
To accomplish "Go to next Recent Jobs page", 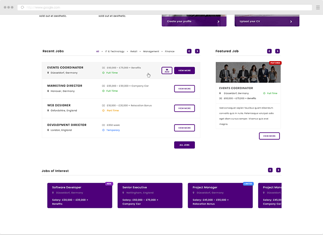I will [x=197, y=51].
